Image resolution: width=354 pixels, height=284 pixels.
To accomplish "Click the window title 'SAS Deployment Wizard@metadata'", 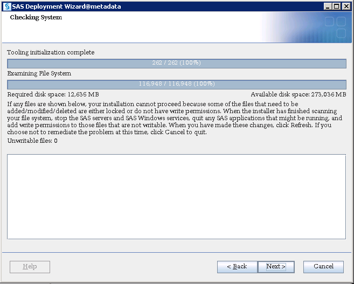I will 66,6.
